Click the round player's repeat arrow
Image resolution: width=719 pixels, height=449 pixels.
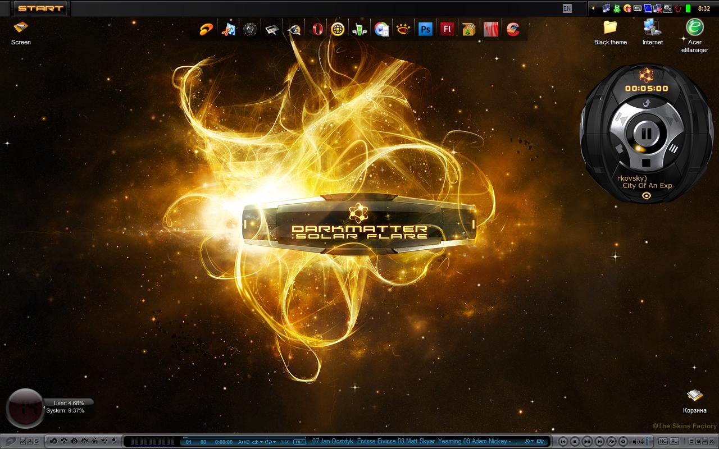click(x=646, y=103)
